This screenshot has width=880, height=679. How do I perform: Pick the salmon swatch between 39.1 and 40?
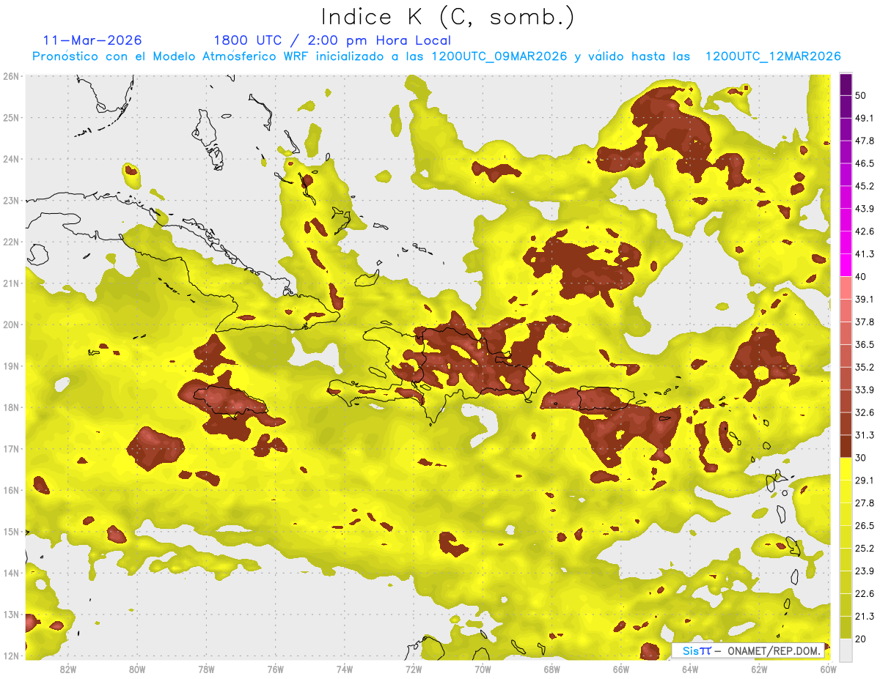tap(846, 288)
